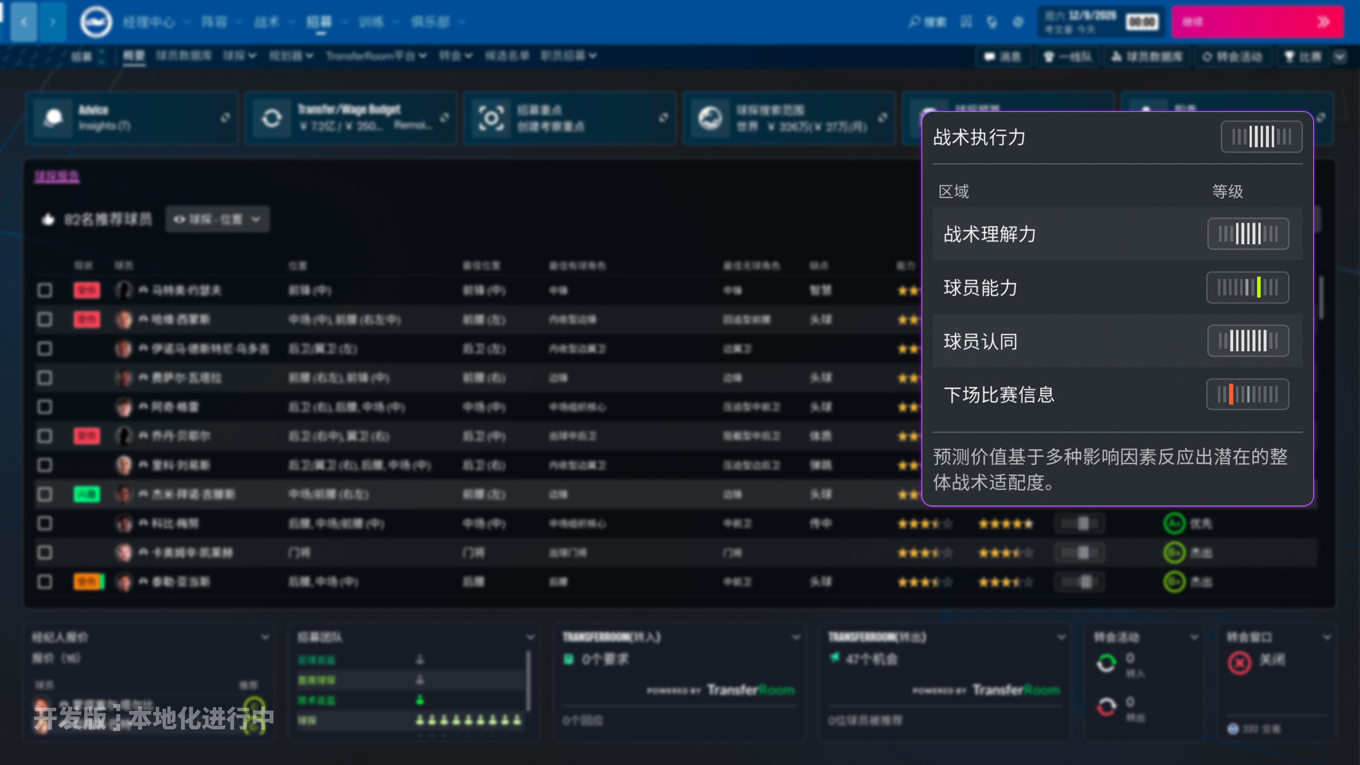The height and width of the screenshot is (765, 1360).
Task: Tick checkbox for the 科比·梅努 row
Action: pos(45,523)
